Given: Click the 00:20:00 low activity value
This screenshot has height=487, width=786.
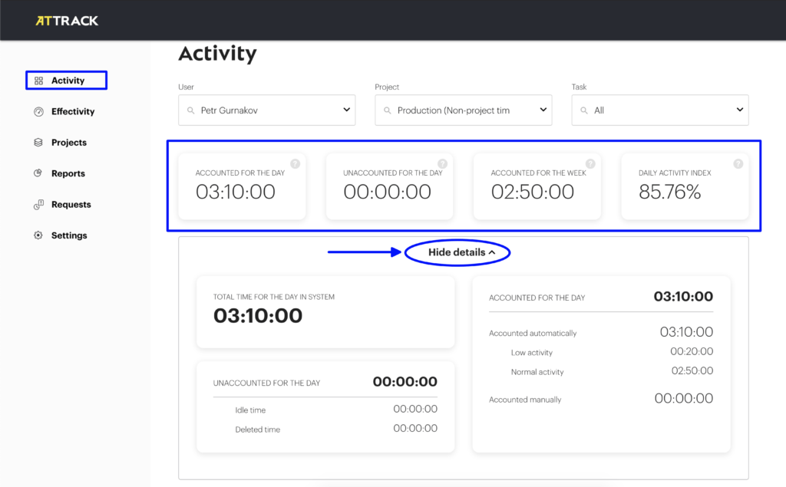Looking at the screenshot, I should click(x=692, y=352).
